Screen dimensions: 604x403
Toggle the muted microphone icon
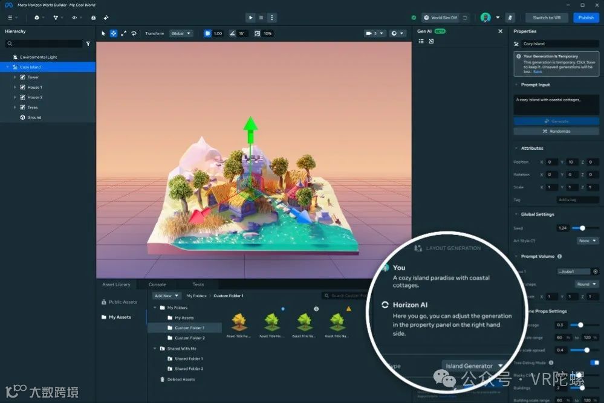point(510,18)
